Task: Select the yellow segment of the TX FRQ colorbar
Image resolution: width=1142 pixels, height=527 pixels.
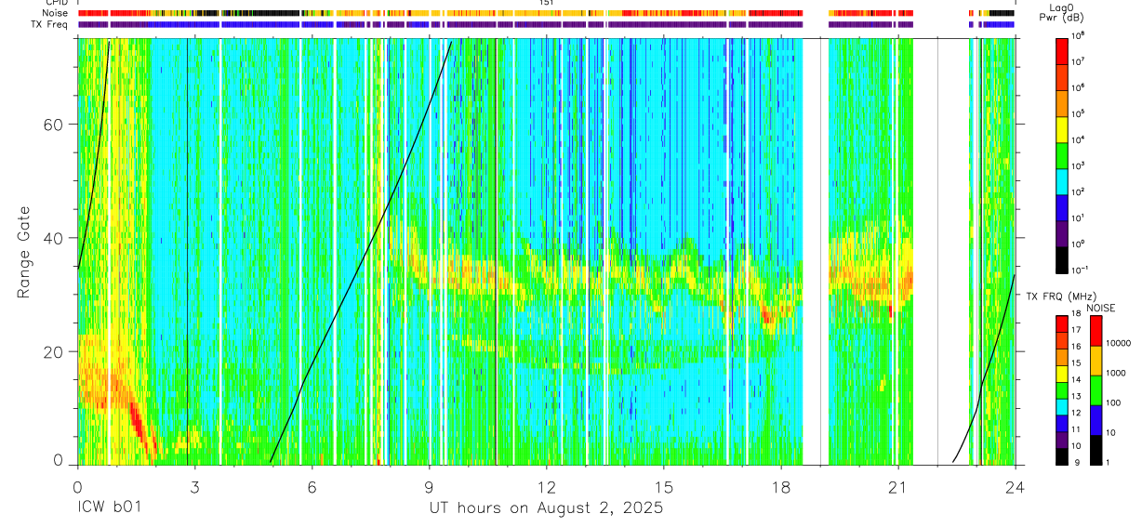Action: (x=1061, y=373)
